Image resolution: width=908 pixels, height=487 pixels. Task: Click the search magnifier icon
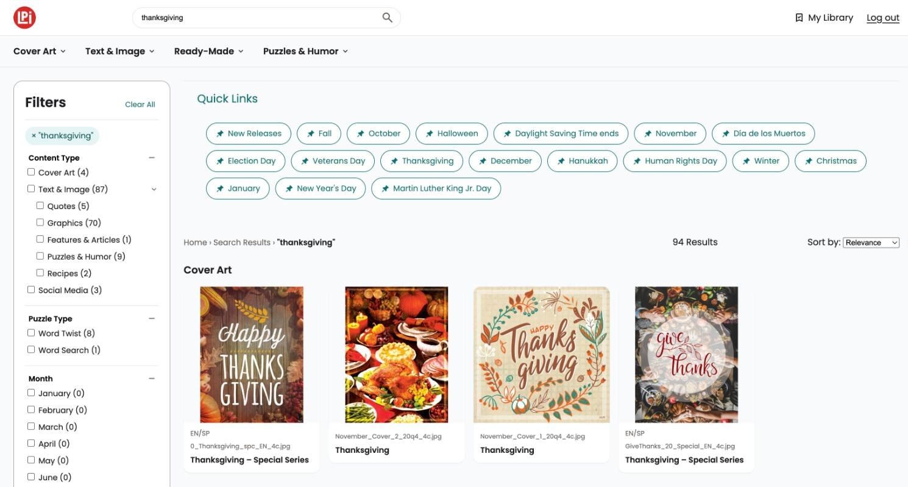click(x=387, y=18)
